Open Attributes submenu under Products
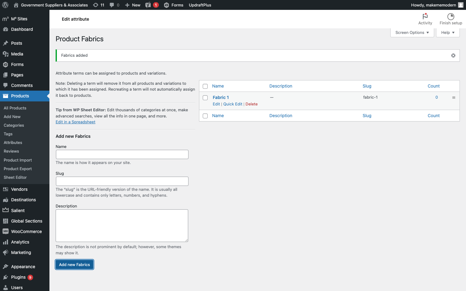Viewport: 466px width, 291px height. (13, 143)
